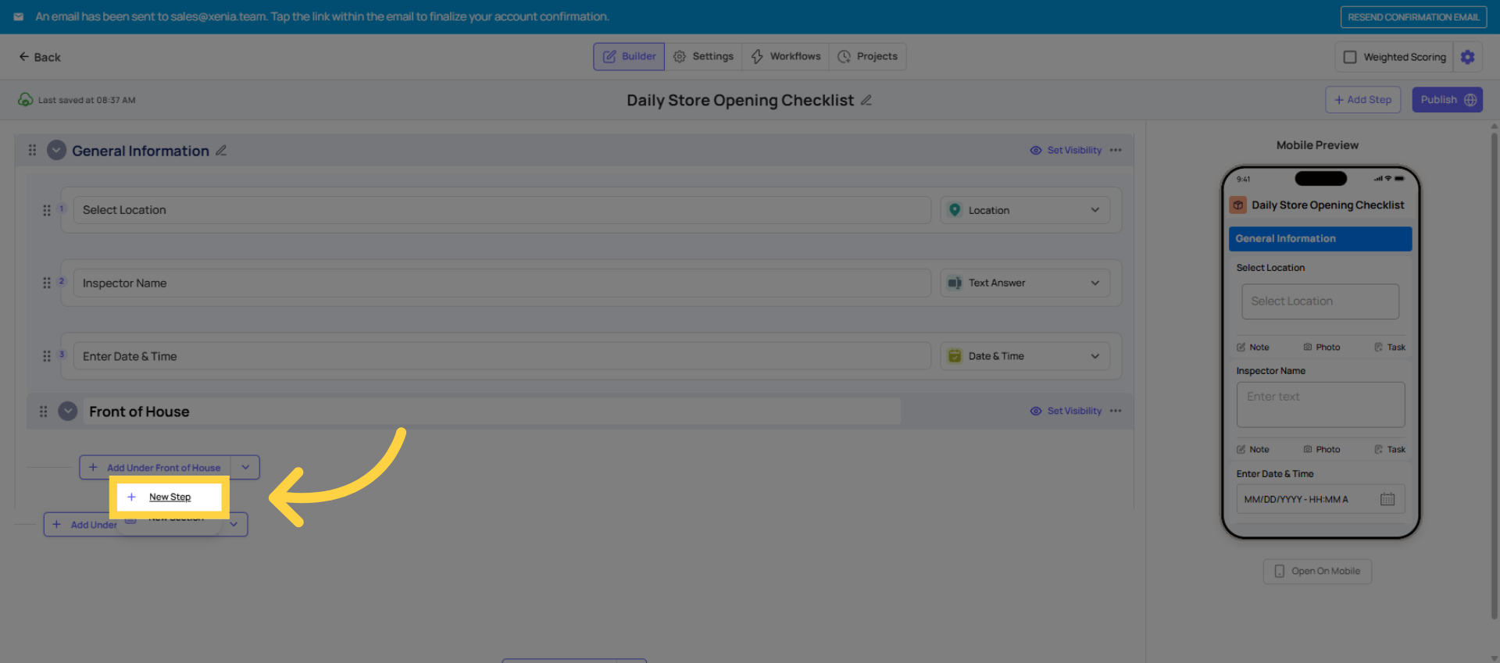Click the envelope icon in the banner
This screenshot has height=663, width=1500.
(x=19, y=16)
